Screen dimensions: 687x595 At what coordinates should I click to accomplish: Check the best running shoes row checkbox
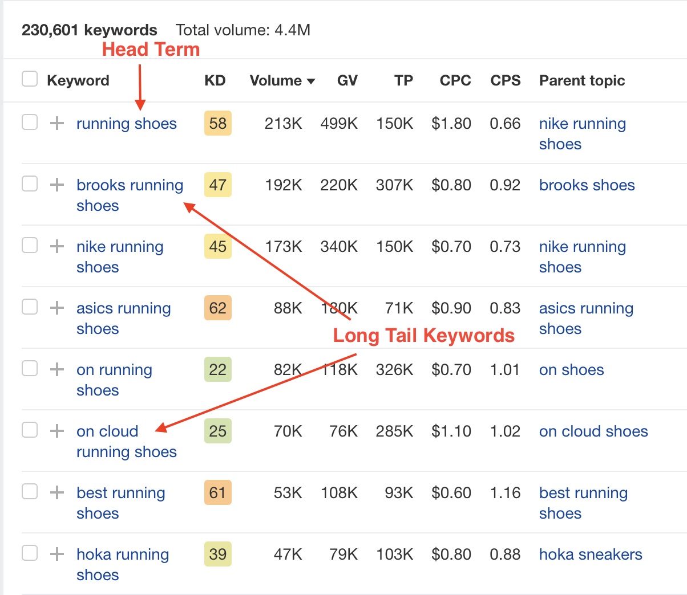pyautogui.click(x=30, y=491)
